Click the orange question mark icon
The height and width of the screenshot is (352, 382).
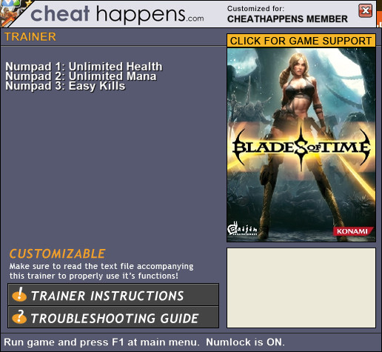[19, 316]
